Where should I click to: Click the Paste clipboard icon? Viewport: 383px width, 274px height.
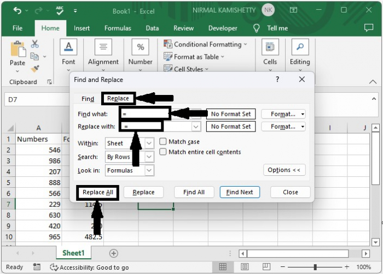point(18,49)
